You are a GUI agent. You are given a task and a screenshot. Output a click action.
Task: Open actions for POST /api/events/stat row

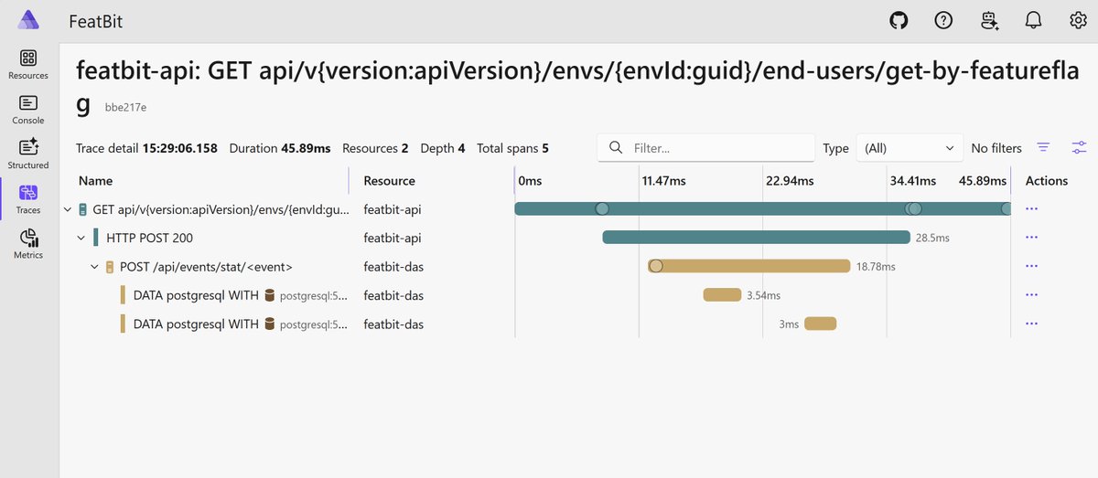click(1032, 267)
